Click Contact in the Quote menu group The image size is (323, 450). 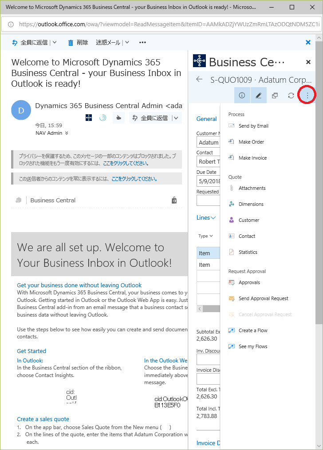pyautogui.click(x=247, y=236)
